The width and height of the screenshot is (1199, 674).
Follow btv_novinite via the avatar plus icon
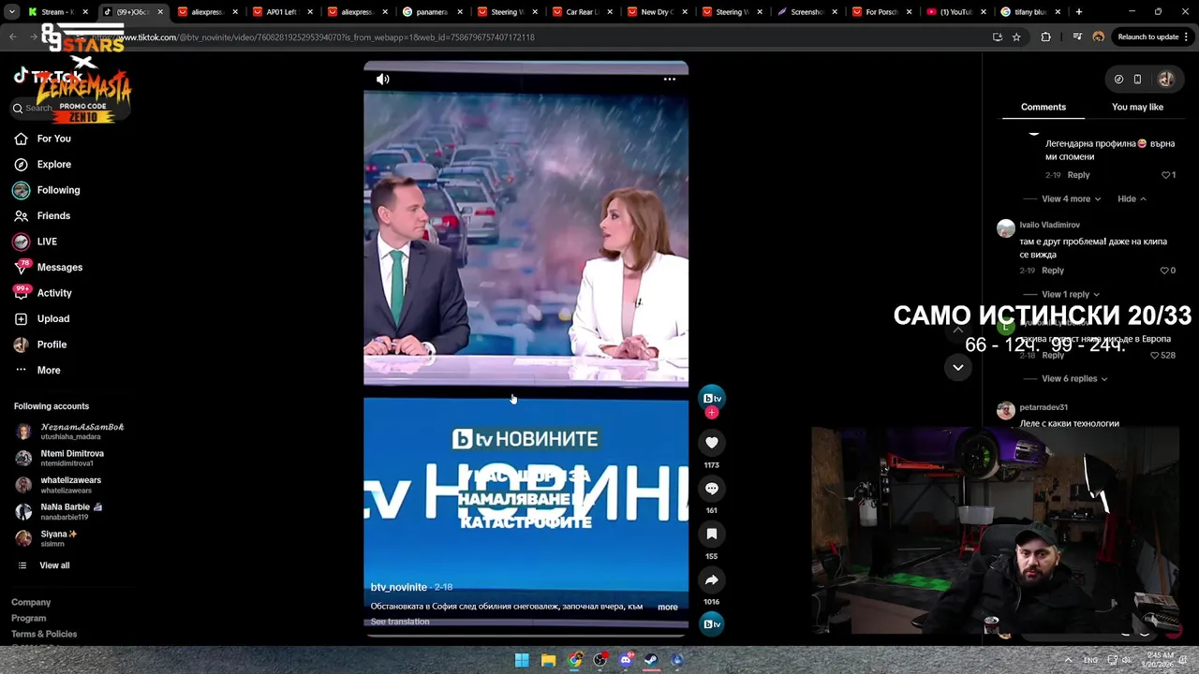(712, 413)
